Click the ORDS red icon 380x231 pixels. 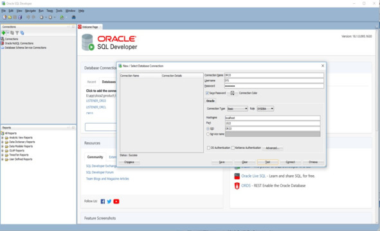[x=237, y=186]
